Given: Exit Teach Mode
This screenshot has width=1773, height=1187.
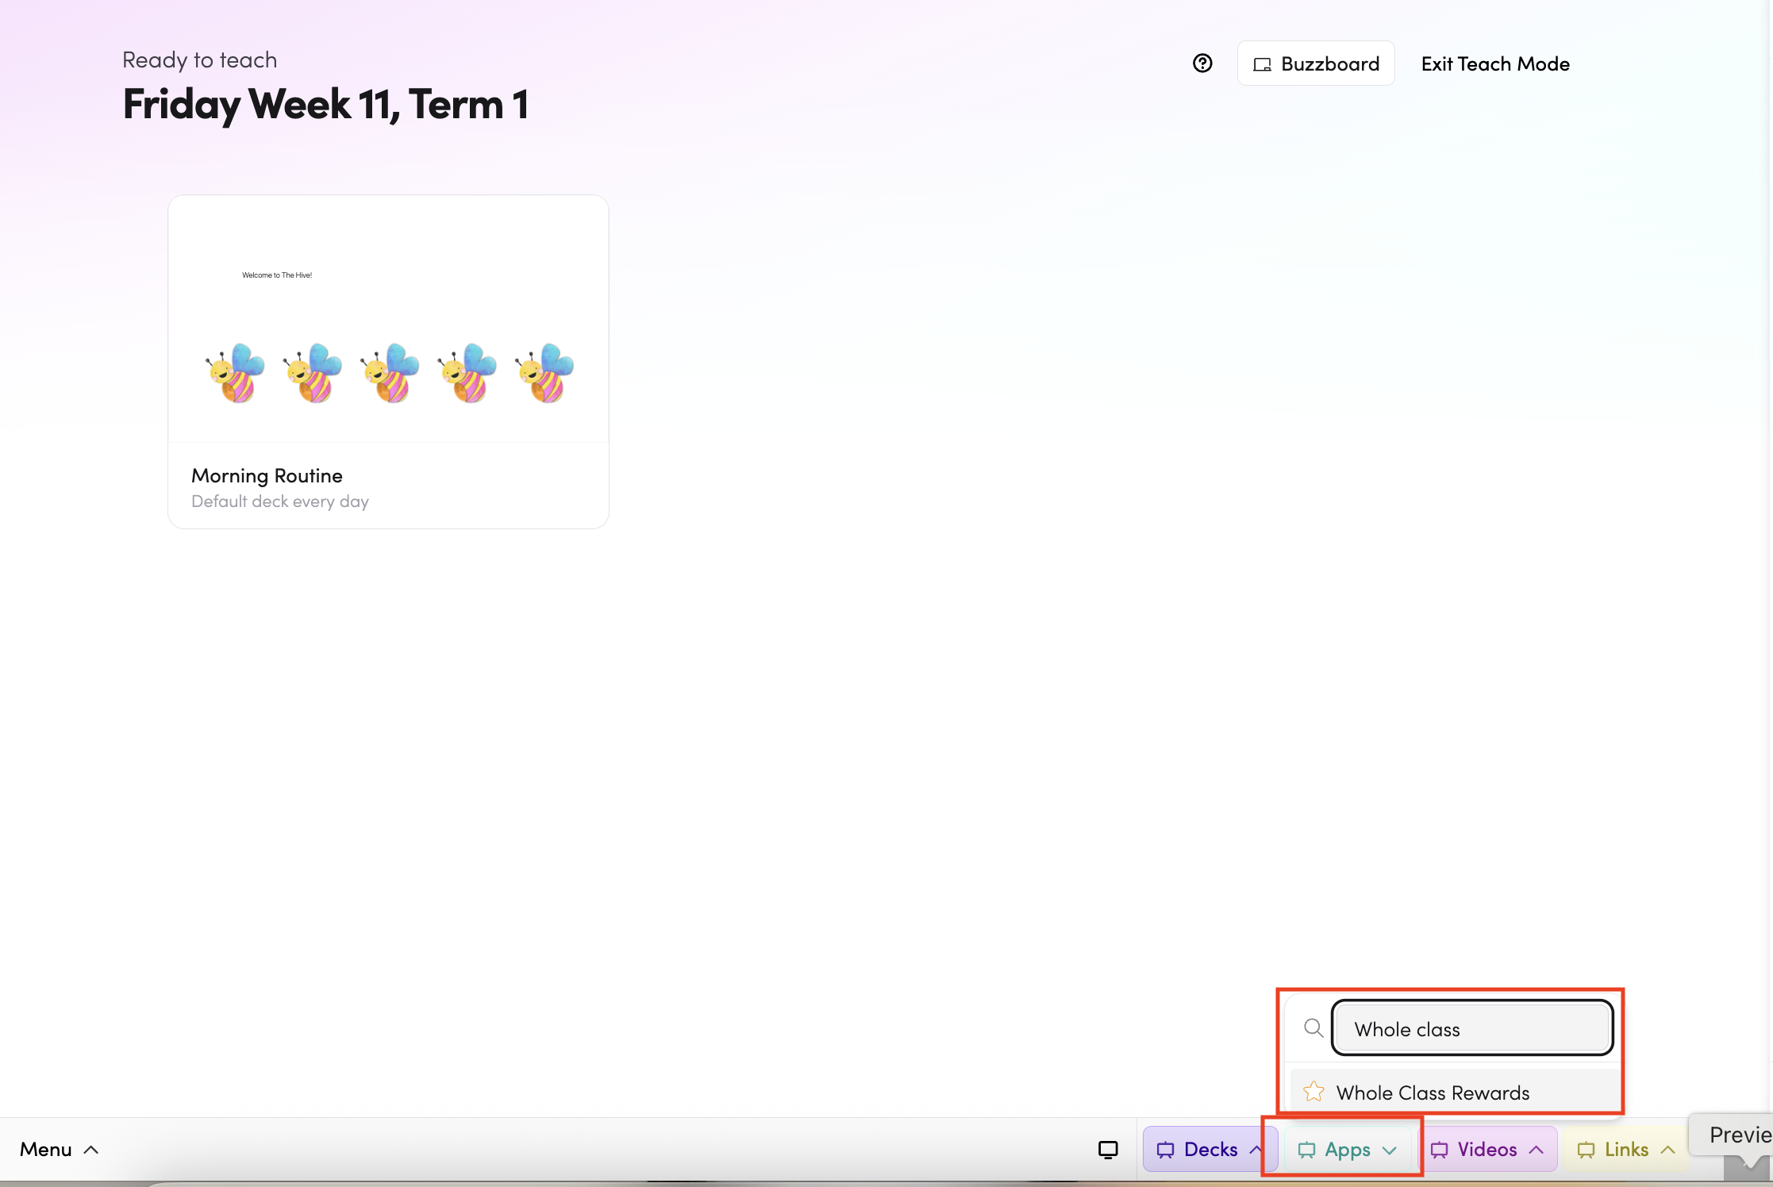Looking at the screenshot, I should point(1495,63).
